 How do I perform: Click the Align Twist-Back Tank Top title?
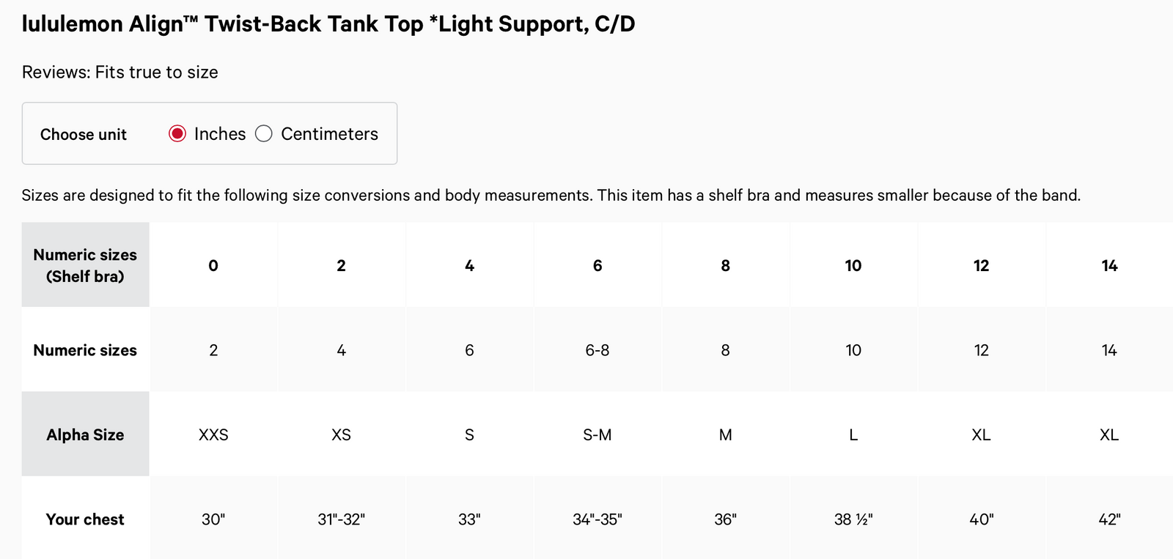328,24
